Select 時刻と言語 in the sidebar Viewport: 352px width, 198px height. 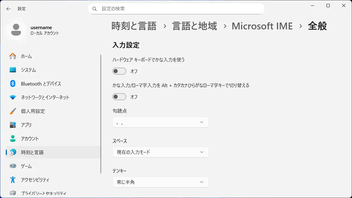click(x=32, y=152)
